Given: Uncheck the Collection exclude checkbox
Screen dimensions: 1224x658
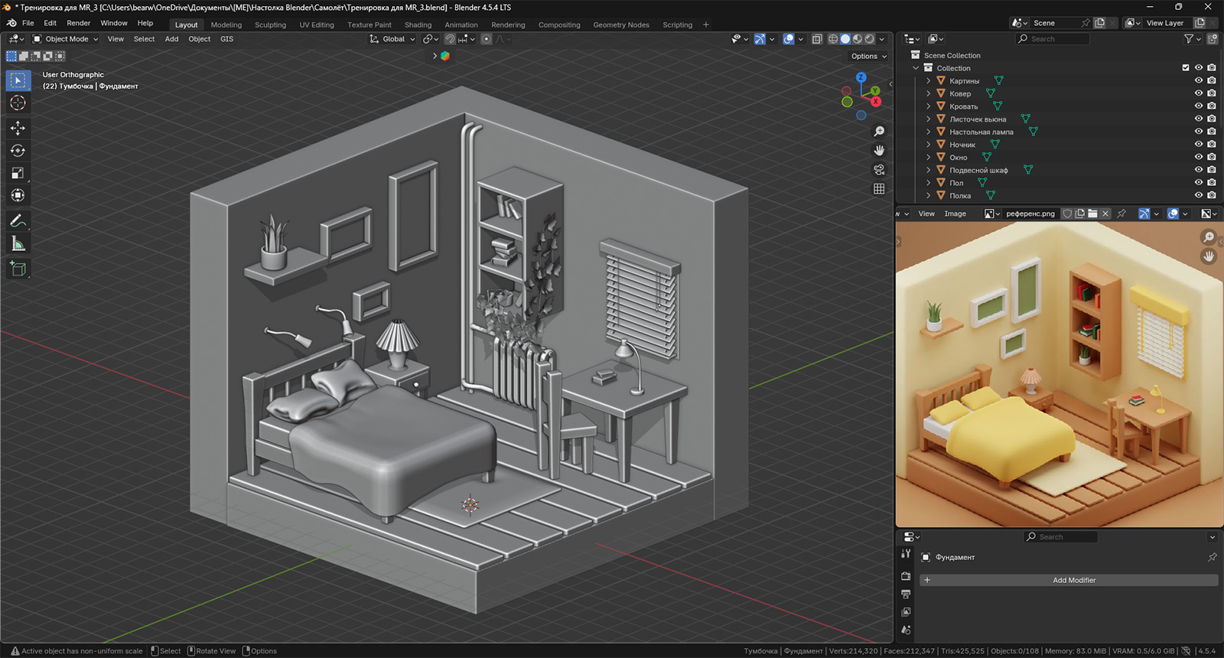Looking at the screenshot, I should 1186,68.
